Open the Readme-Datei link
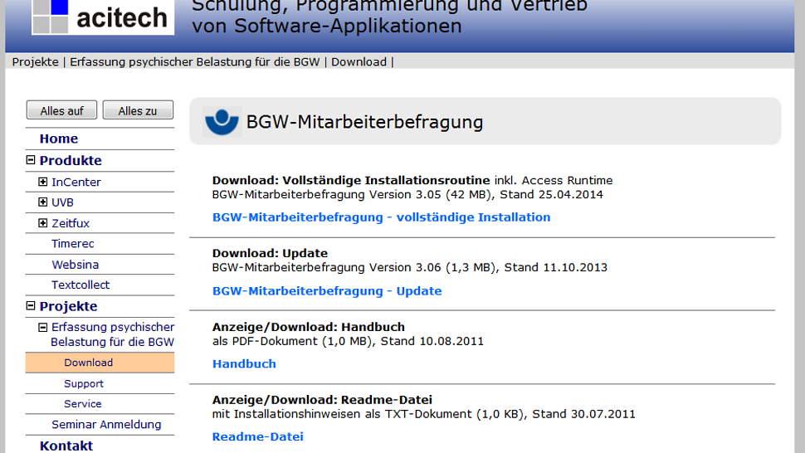This screenshot has width=805, height=453. [257, 437]
